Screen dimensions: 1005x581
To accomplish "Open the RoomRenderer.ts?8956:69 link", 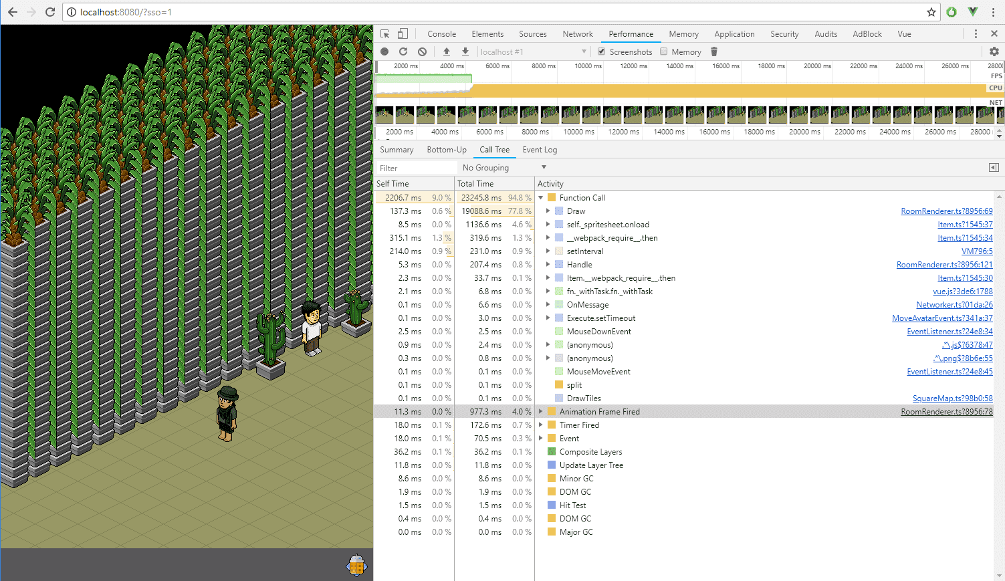I will click(947, 211).
